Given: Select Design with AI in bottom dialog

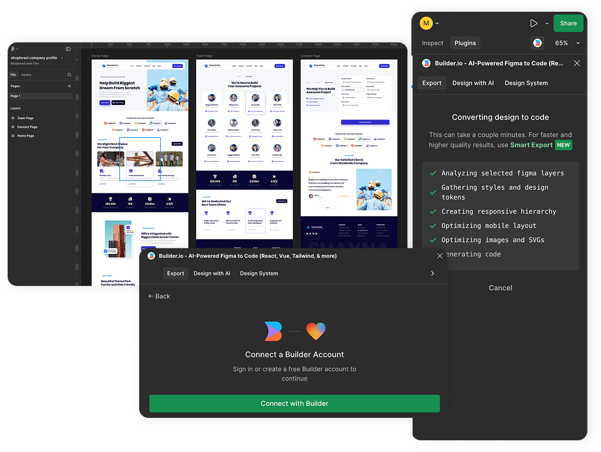Looking at the screenshot, I should point(212,274).
